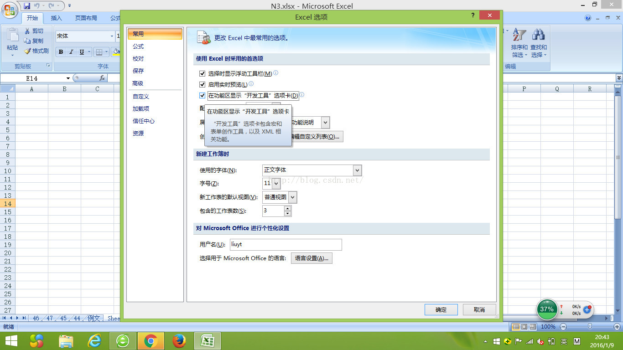Image resolution: width=623 pixels, height=350 pixels.
Task: Open 查找和选择 find and select
Action: [x=539, y=43]
